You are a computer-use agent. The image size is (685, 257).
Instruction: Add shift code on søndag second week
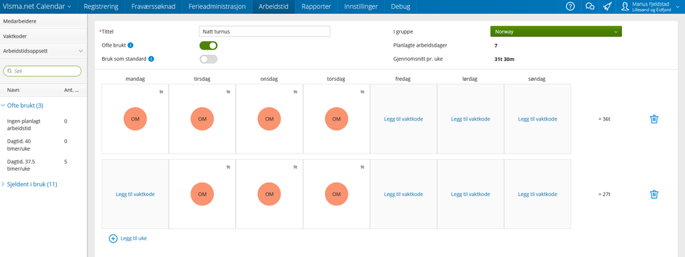[538, 194]
